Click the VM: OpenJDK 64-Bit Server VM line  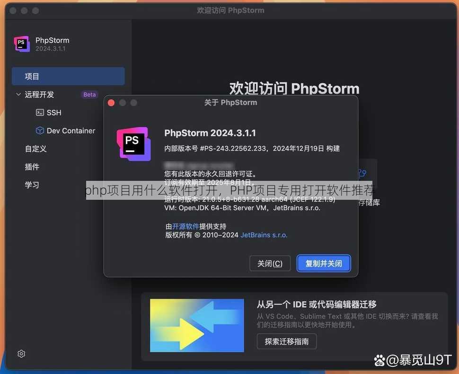242,208
